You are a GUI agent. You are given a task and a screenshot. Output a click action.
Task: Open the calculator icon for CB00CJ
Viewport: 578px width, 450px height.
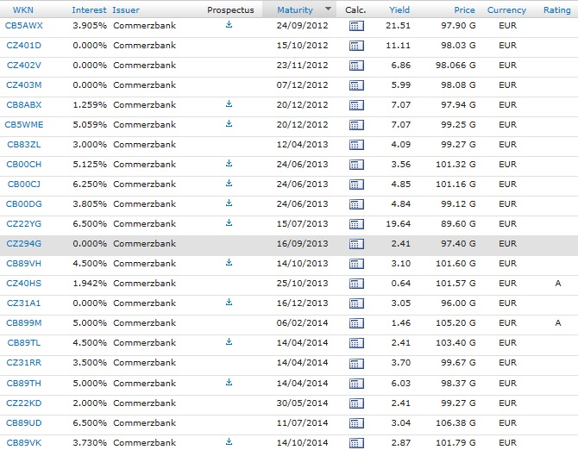click(356, 184)
